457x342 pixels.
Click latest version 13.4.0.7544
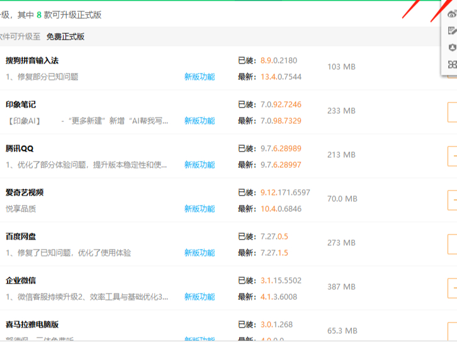tap(281, 77)
